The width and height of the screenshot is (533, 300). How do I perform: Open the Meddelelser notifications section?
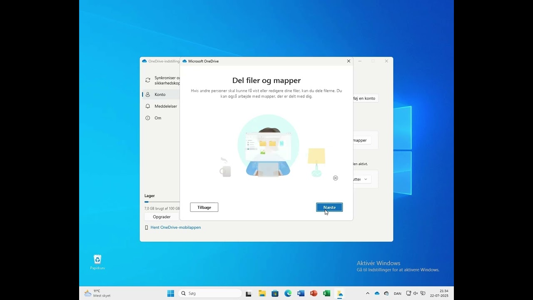click(166, 106)
